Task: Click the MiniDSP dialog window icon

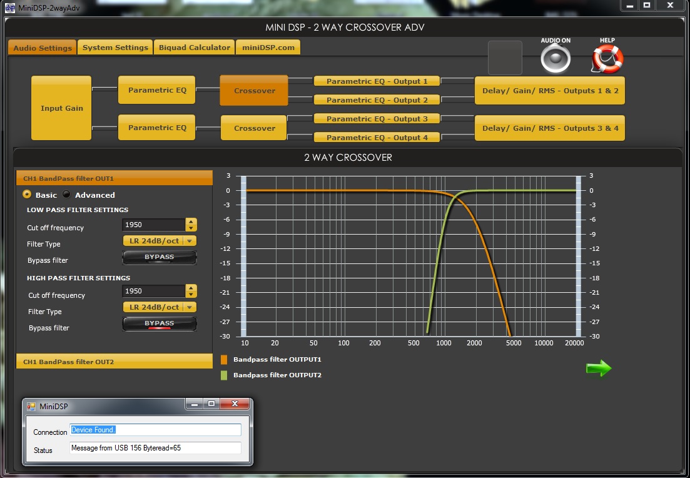Action: pos(31,406)
